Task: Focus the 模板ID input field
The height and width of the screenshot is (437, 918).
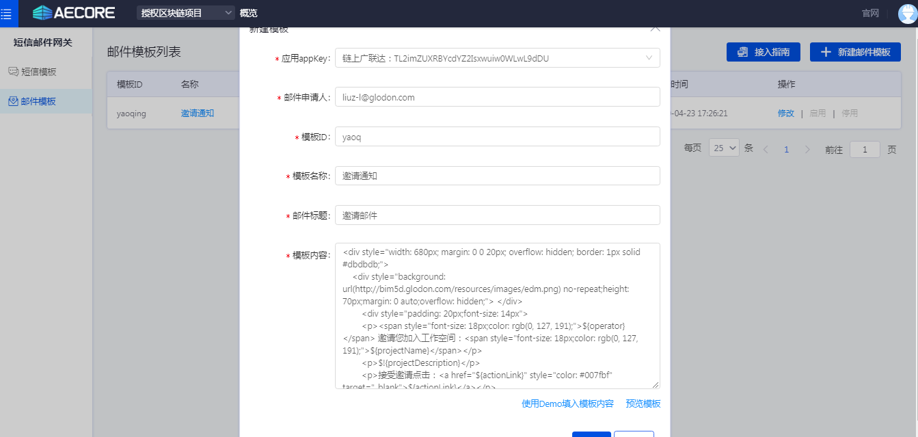Action: 497,137
